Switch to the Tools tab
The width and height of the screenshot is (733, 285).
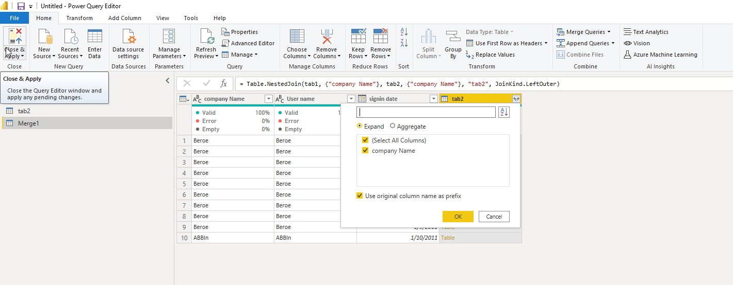(191, 18)
